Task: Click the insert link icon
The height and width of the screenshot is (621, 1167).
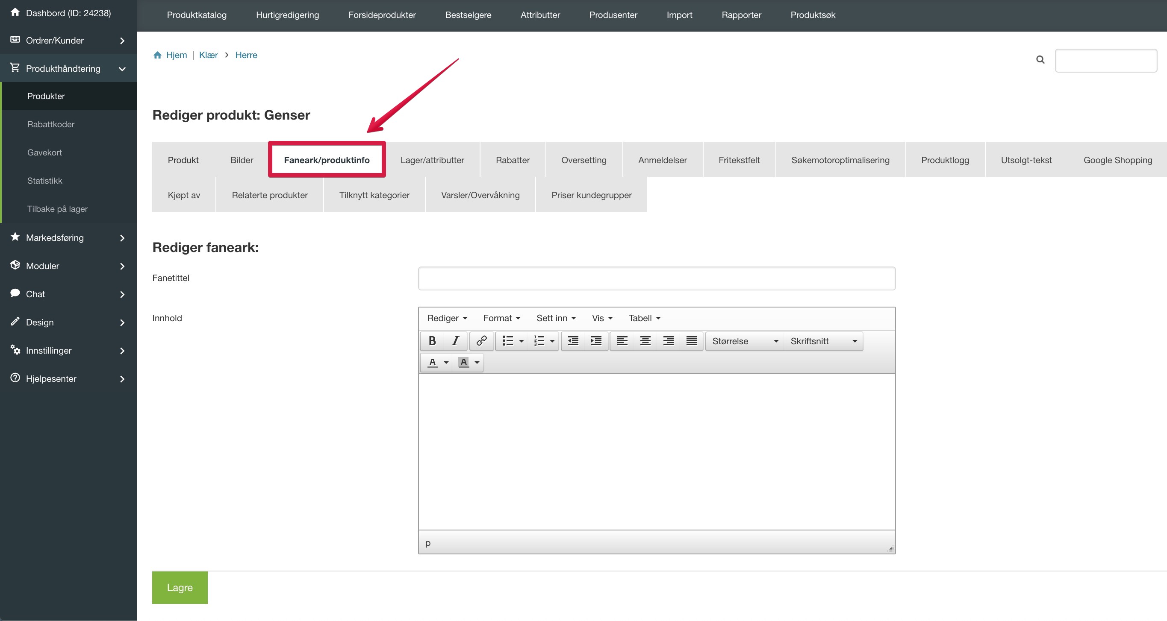Action: click(482, 341)
